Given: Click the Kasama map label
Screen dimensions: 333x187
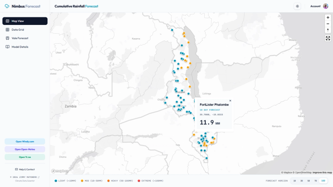Looking at the screenshot, I should pyautogui.click(x=136, y=39).
